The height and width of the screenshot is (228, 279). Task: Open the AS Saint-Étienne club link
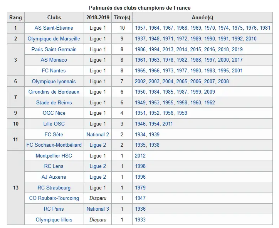[x=54, y=28]
